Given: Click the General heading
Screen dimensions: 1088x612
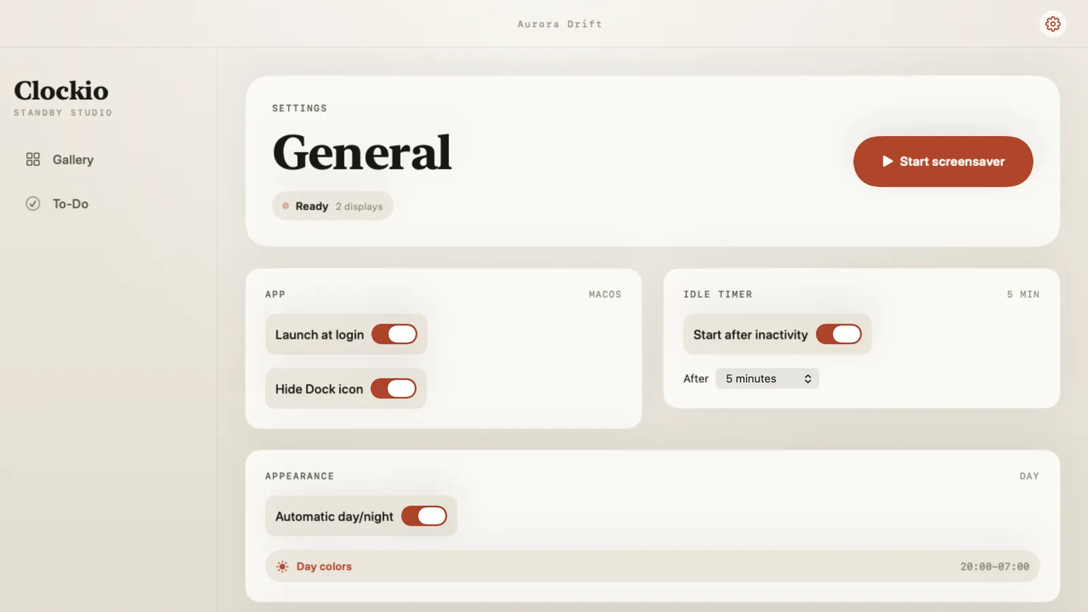Looking at the screenshot, I should [x=362, y=152].
